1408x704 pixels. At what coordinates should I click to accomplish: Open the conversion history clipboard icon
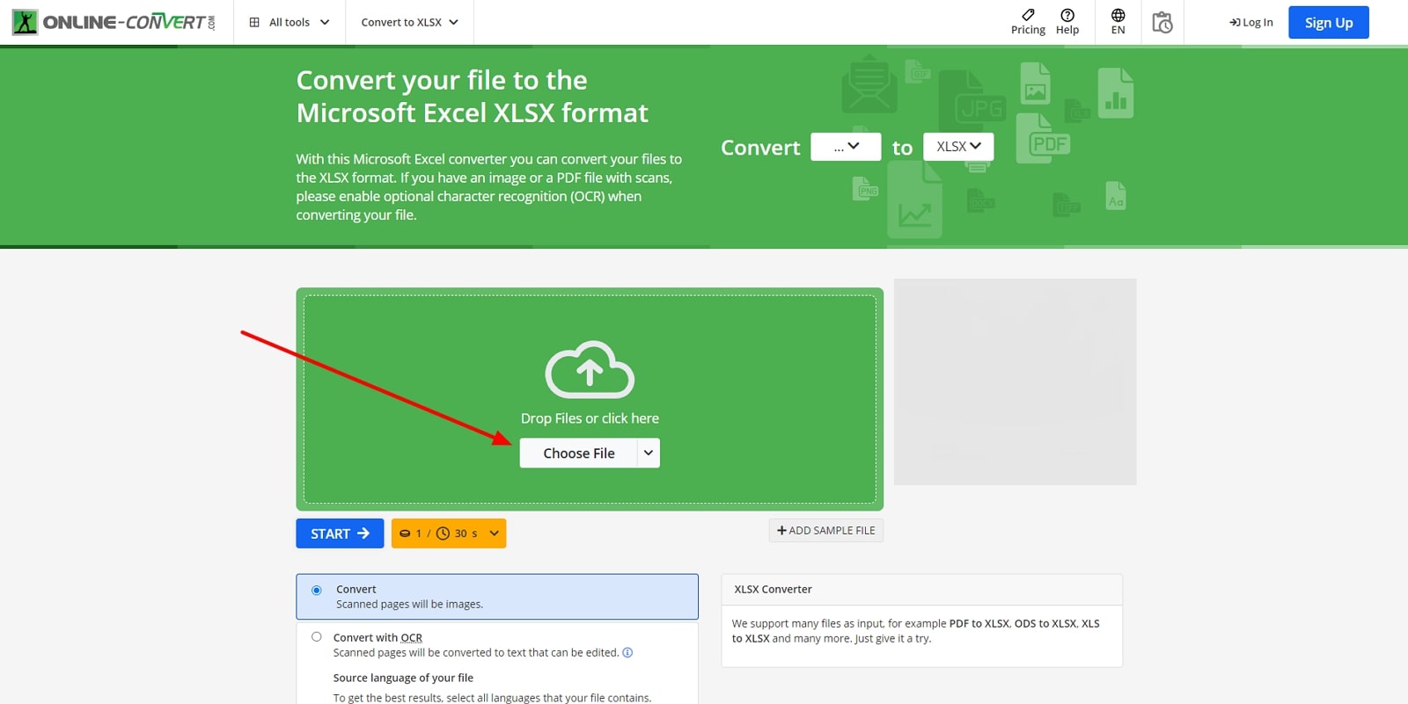tap(1162, 22)
